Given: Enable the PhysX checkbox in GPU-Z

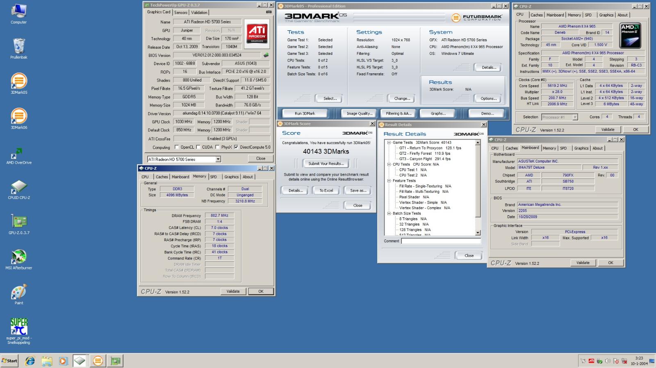Looking at the screenshot, I should 217,147.
